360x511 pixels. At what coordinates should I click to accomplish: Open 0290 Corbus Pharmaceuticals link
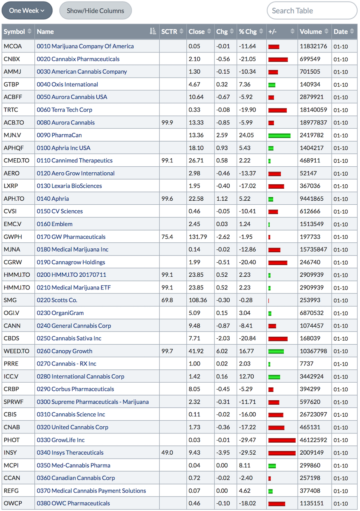point(75,389)
